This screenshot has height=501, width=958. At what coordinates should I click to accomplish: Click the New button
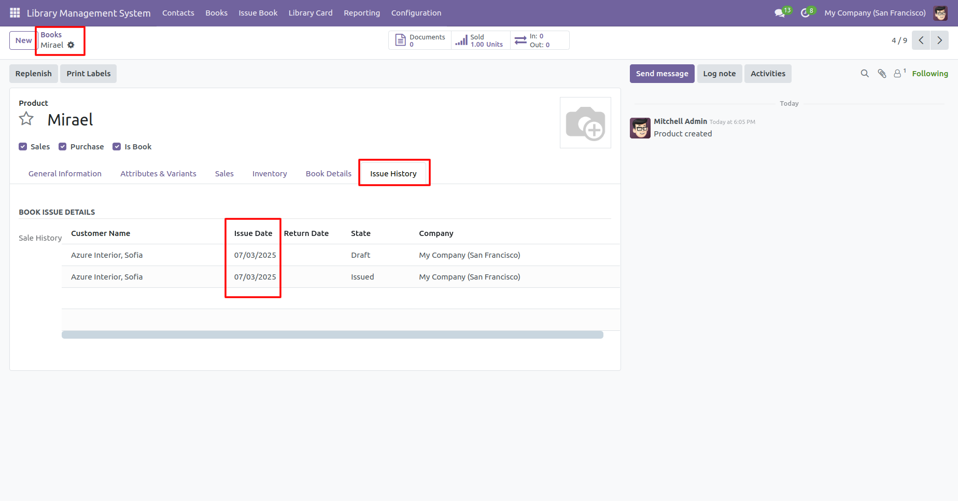(24, 40)
